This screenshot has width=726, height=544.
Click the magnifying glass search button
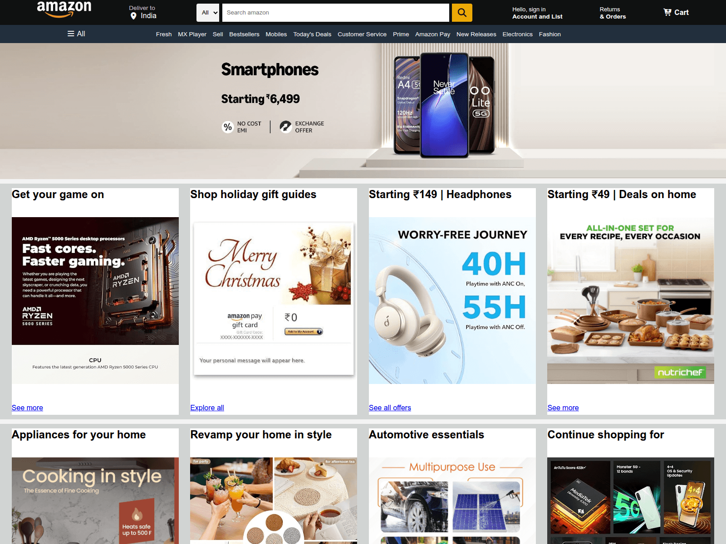461,13
